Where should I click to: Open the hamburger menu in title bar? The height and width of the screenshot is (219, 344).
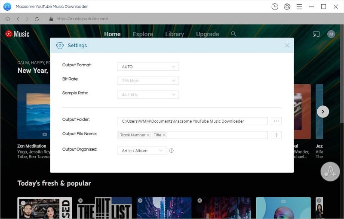point(299,6)
